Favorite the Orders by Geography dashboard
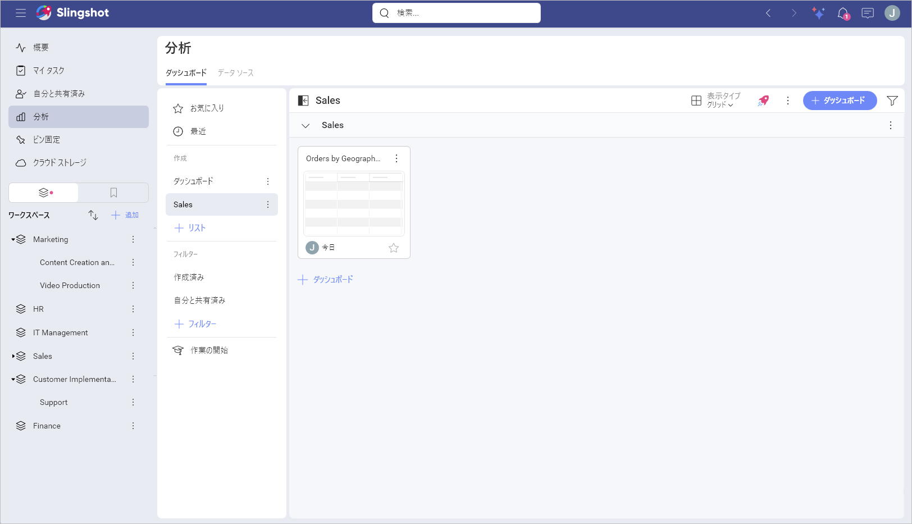This screenshot has height=524, width=912. tap(394, 248)
